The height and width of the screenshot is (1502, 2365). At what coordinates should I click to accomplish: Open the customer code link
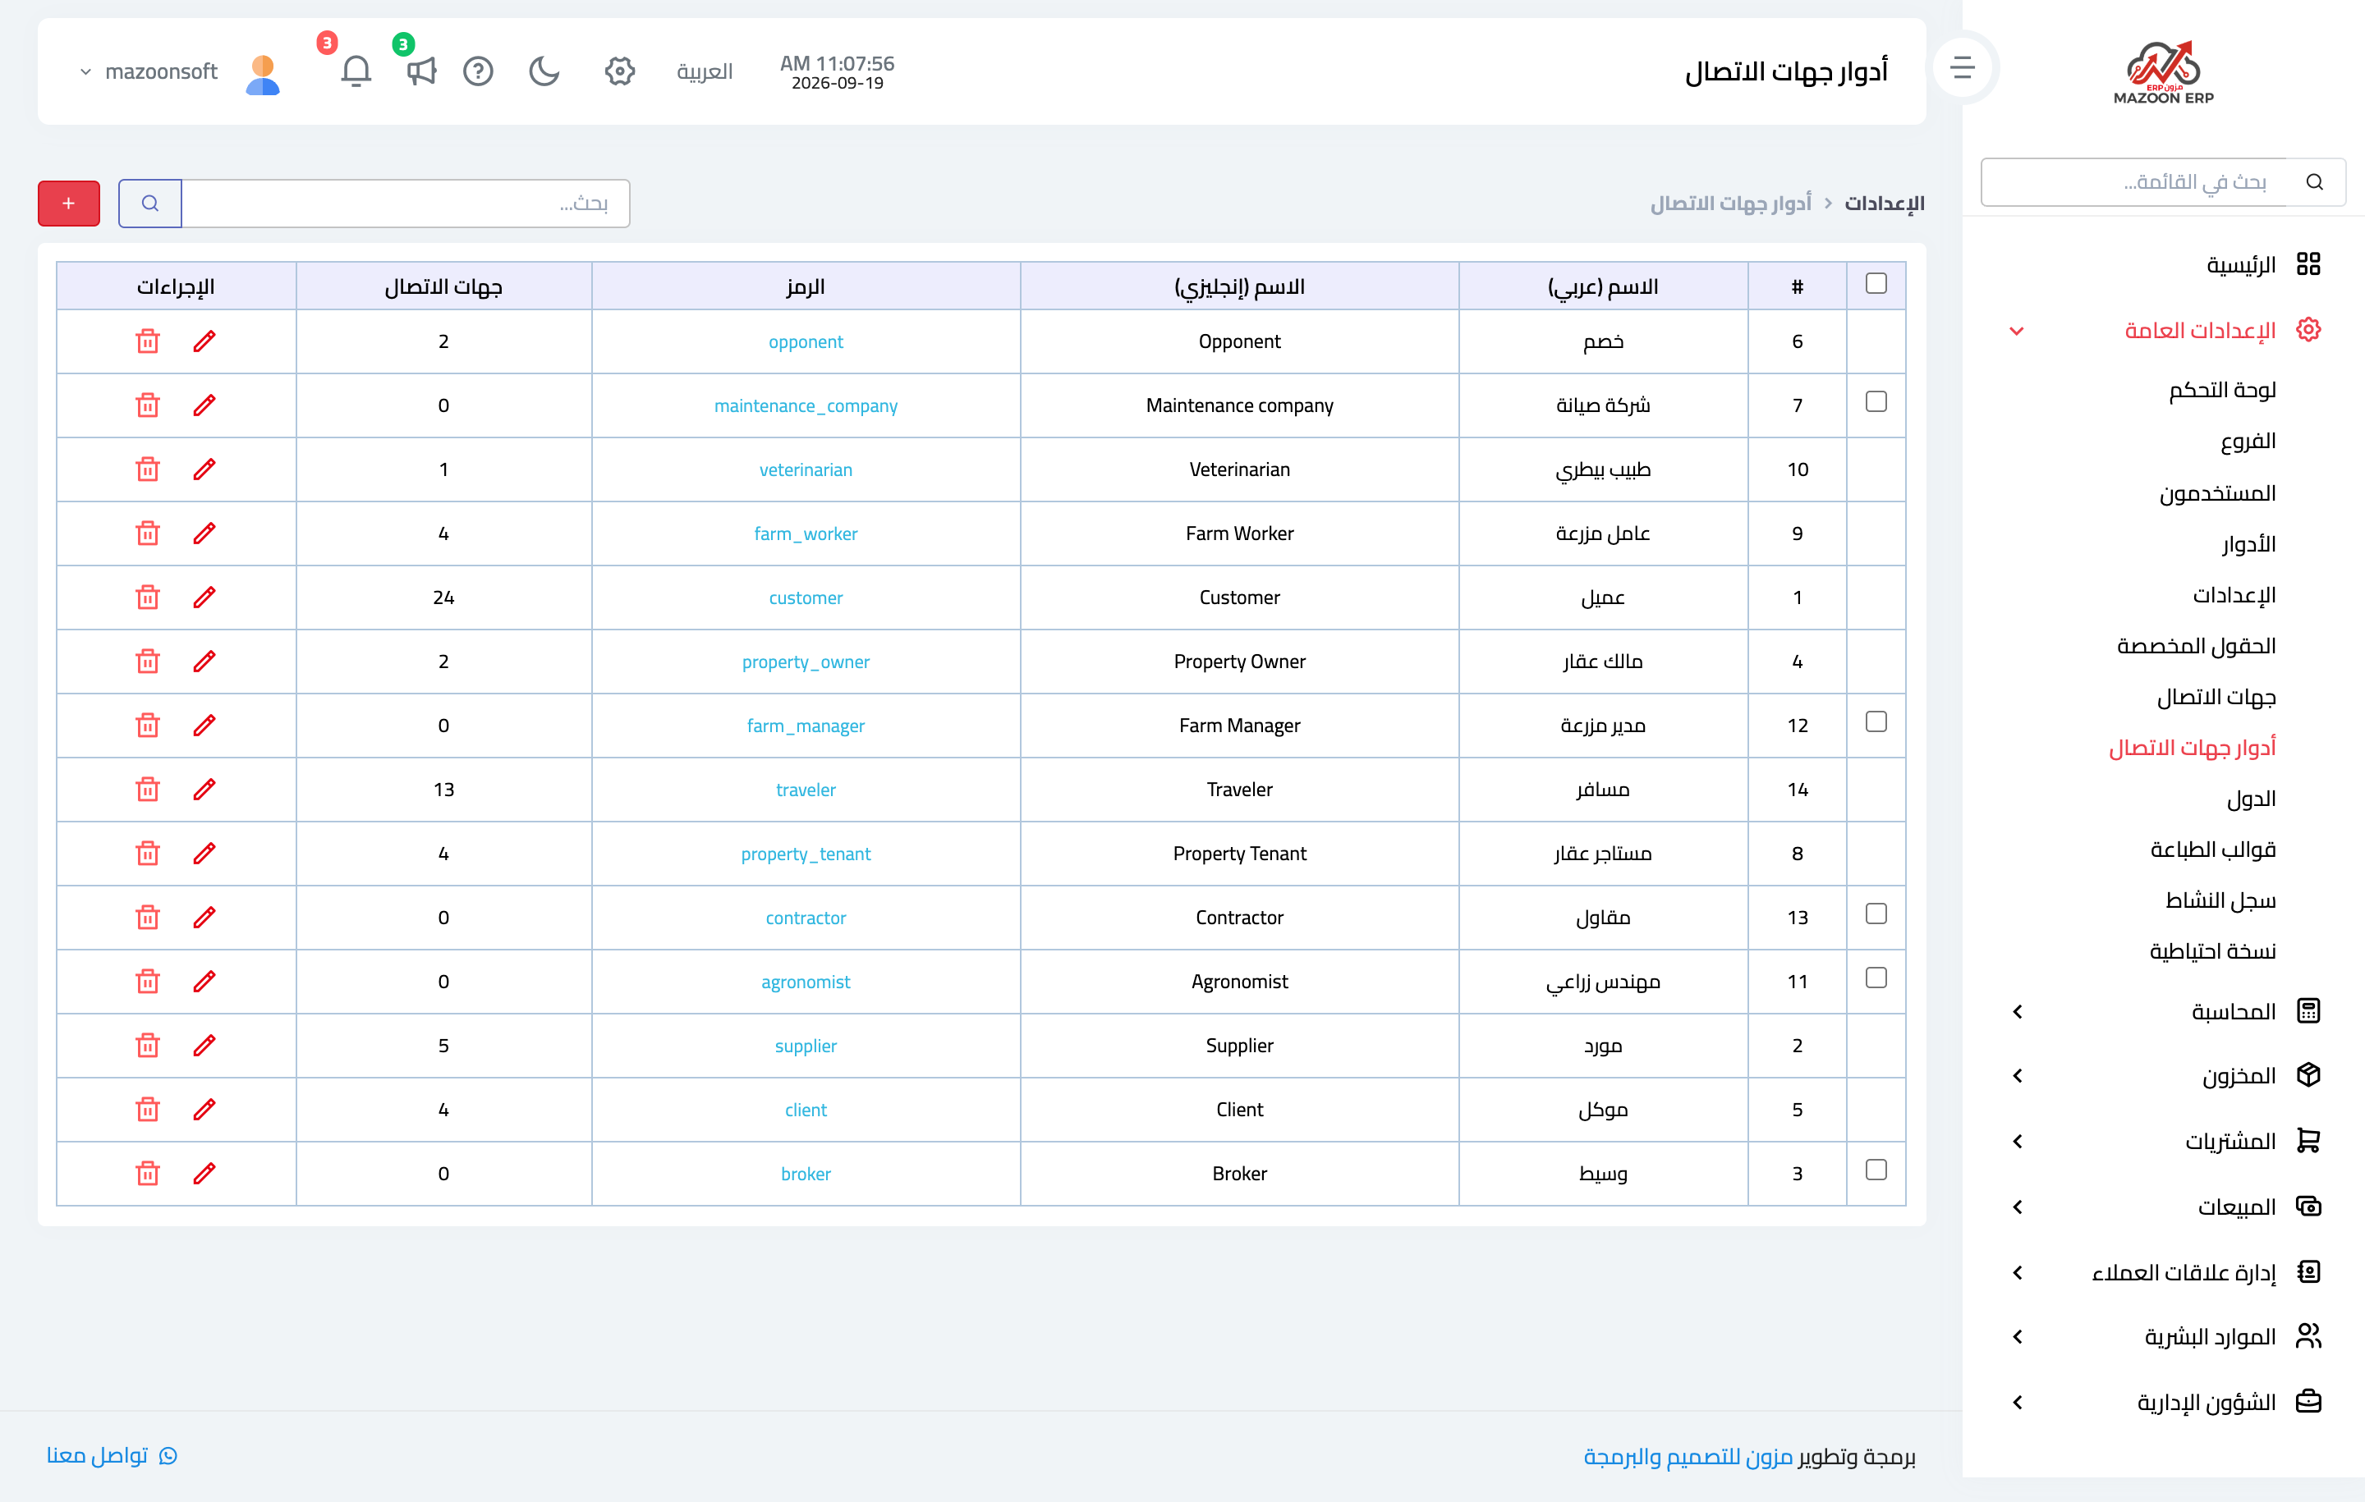806,598
